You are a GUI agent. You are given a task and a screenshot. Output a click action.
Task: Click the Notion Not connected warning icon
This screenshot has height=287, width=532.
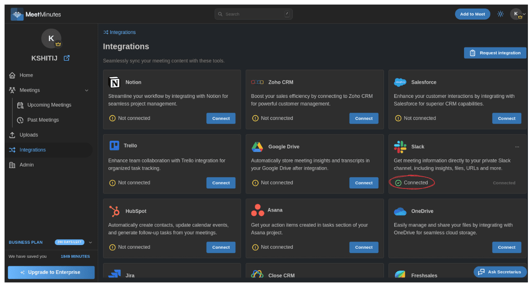click(112, 119)
